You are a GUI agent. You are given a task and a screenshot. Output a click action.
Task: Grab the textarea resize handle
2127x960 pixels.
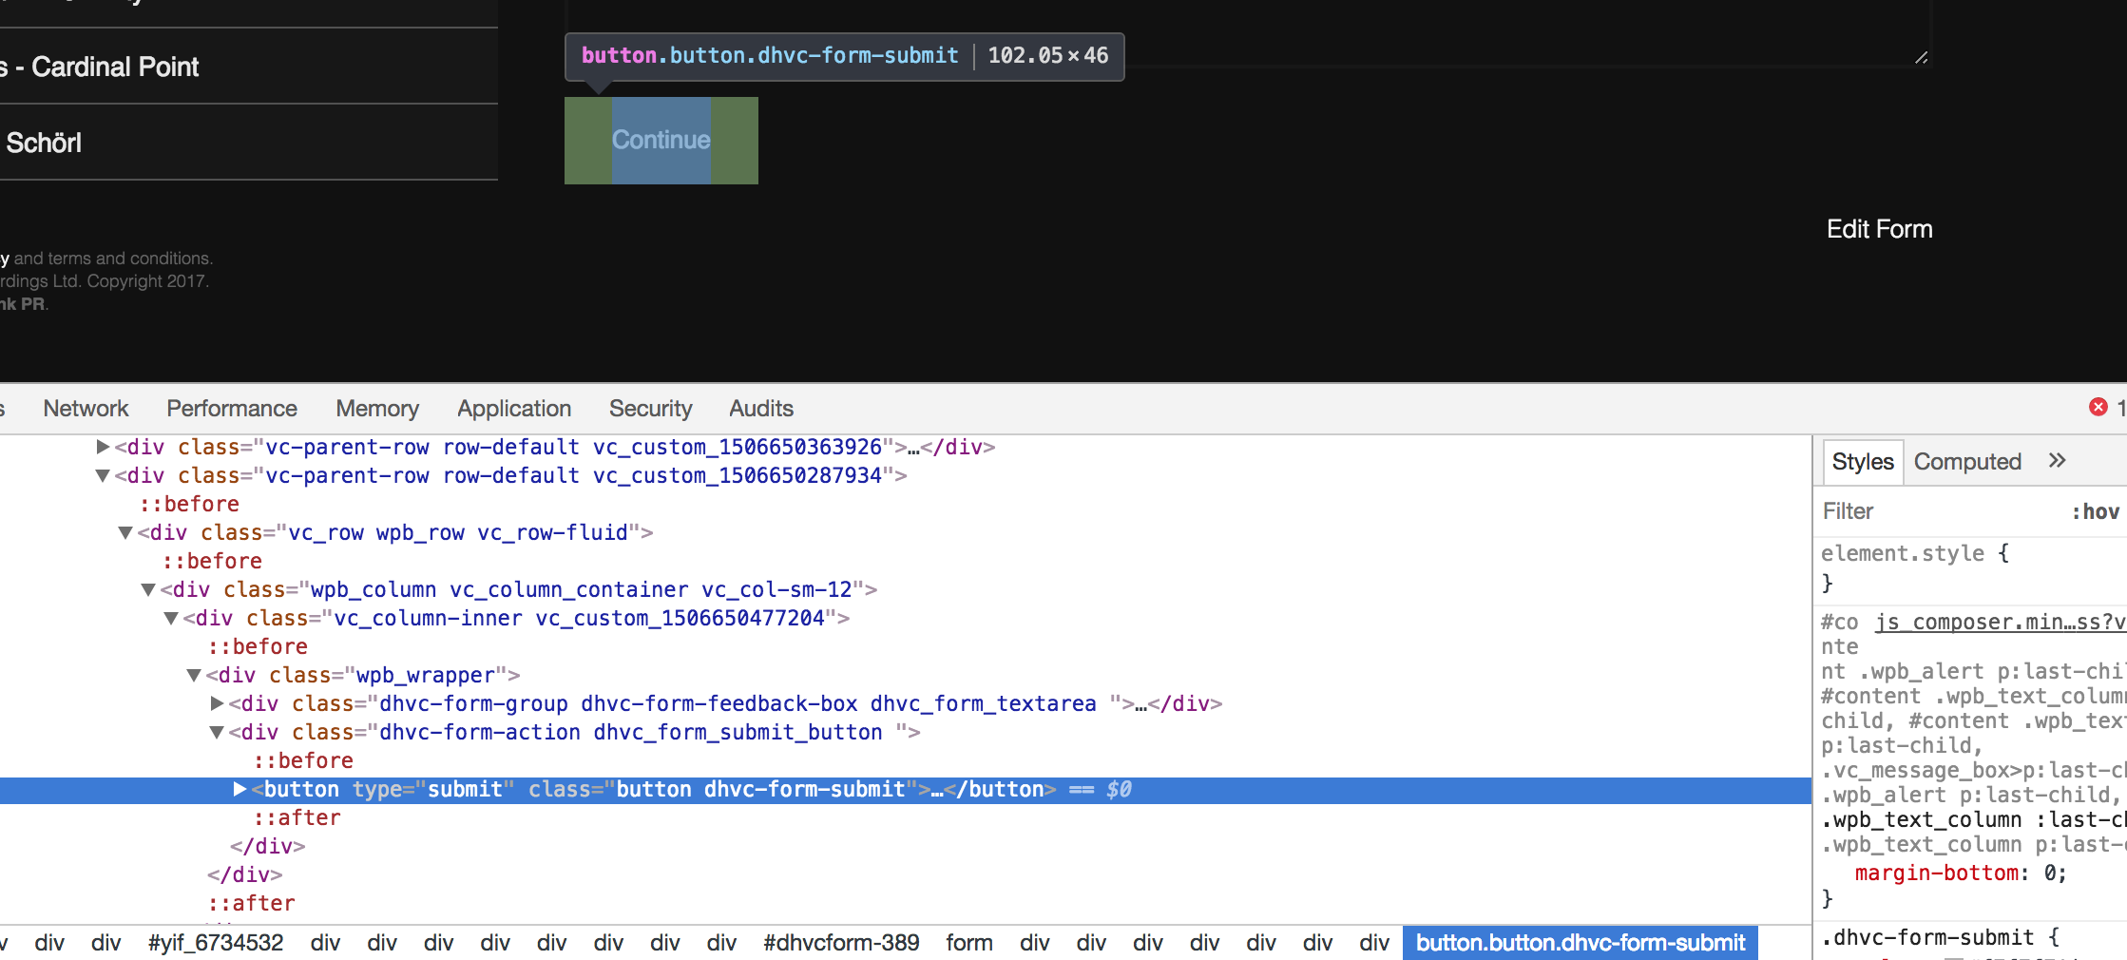tap(1921, 58)
